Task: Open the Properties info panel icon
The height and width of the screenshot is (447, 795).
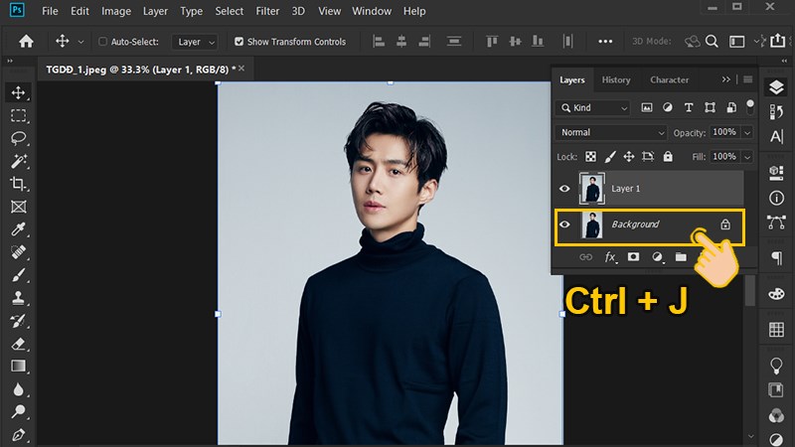Action: pyautogui.click(x=776, y=198)
